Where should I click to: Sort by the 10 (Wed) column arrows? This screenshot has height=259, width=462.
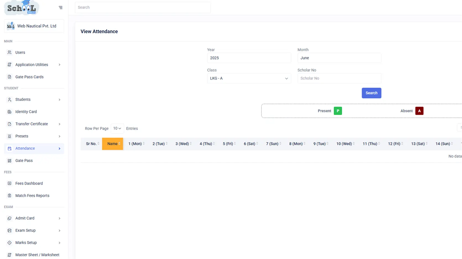tap(354, 144)
